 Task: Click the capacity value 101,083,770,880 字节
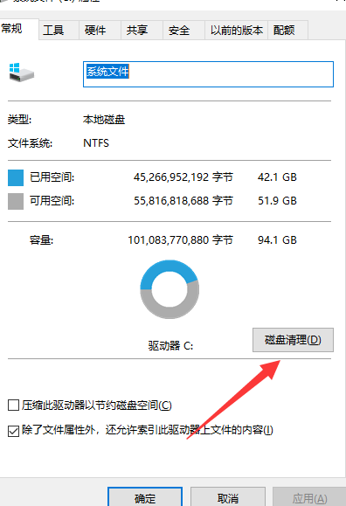tap(180, 240)
